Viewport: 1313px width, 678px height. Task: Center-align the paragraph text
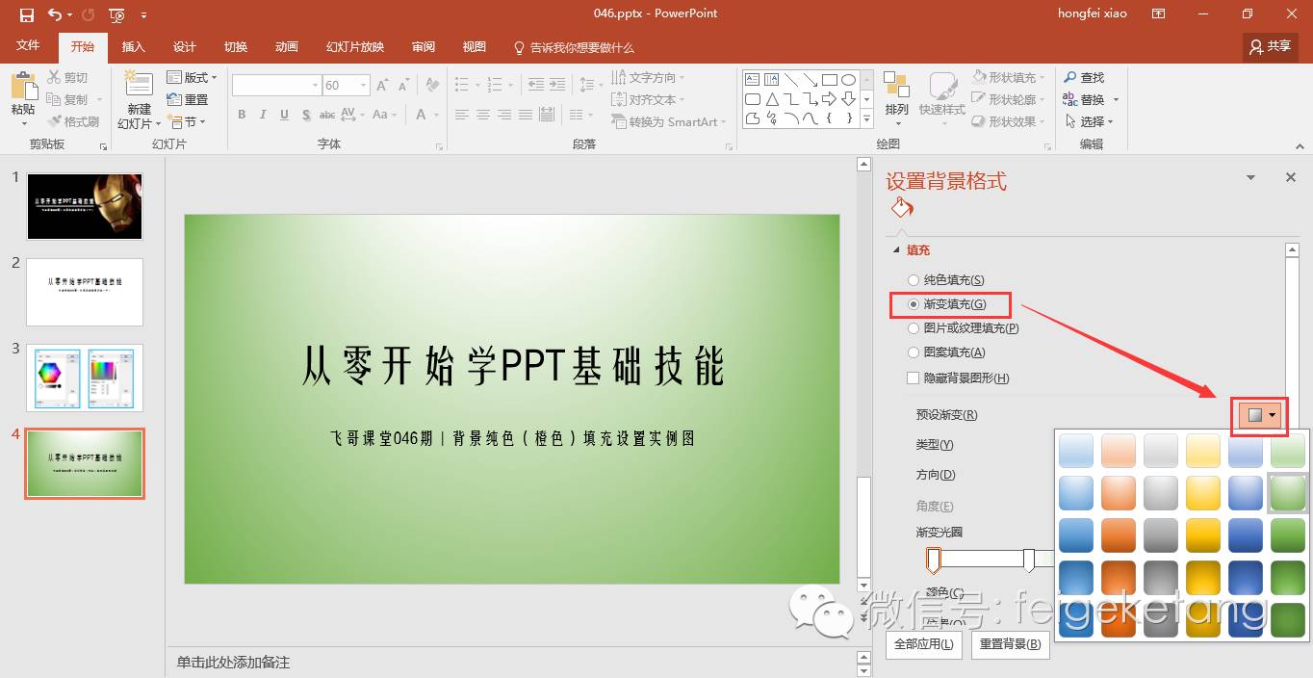[483, 115]
